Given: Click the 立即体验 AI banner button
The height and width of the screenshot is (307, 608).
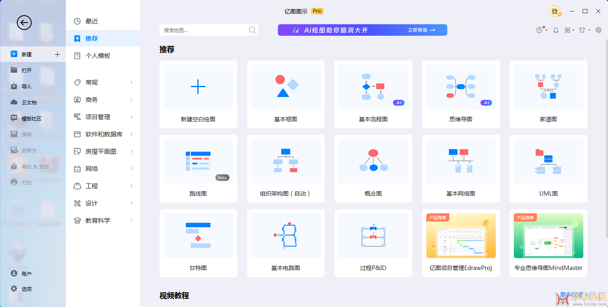Looking at the screenshot, I should 421,30.
